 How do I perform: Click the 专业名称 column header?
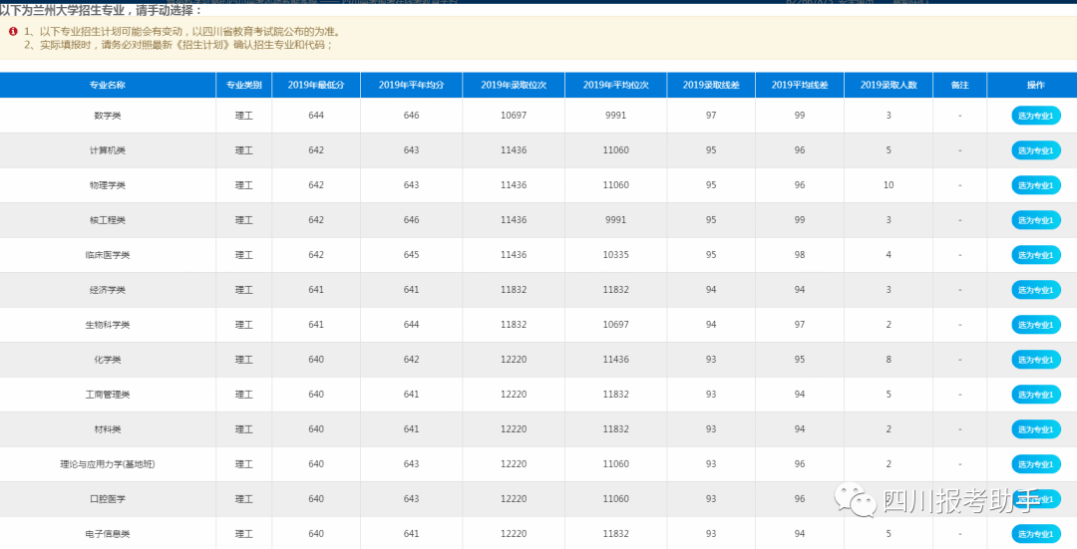tap(108, 86)
